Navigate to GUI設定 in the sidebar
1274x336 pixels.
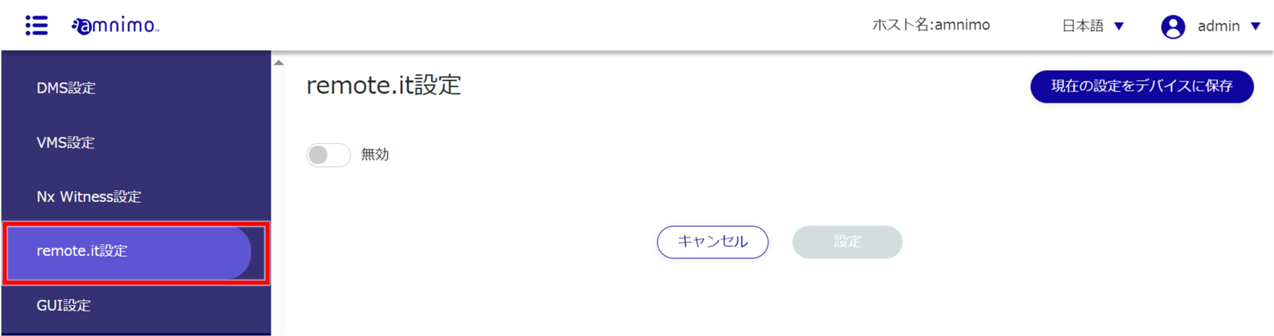pyautogui.click(x=63, y=306)
